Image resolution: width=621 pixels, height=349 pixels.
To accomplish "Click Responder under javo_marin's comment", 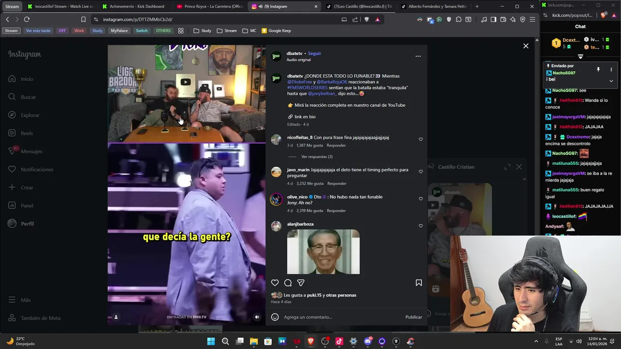I will pyautogui.click(x=337, y=184).
